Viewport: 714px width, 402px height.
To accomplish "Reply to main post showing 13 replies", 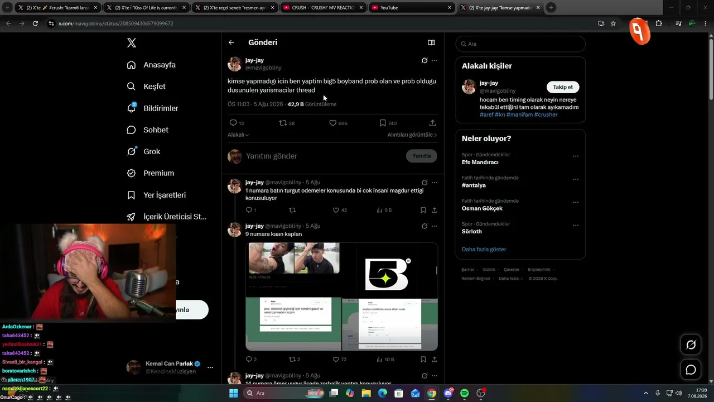I will 237,123.
